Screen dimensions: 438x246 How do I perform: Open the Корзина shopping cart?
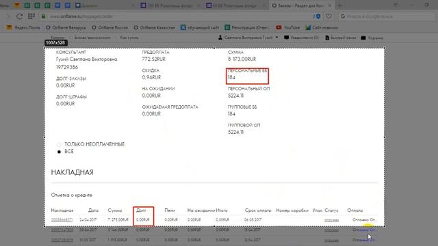(372, 38)
